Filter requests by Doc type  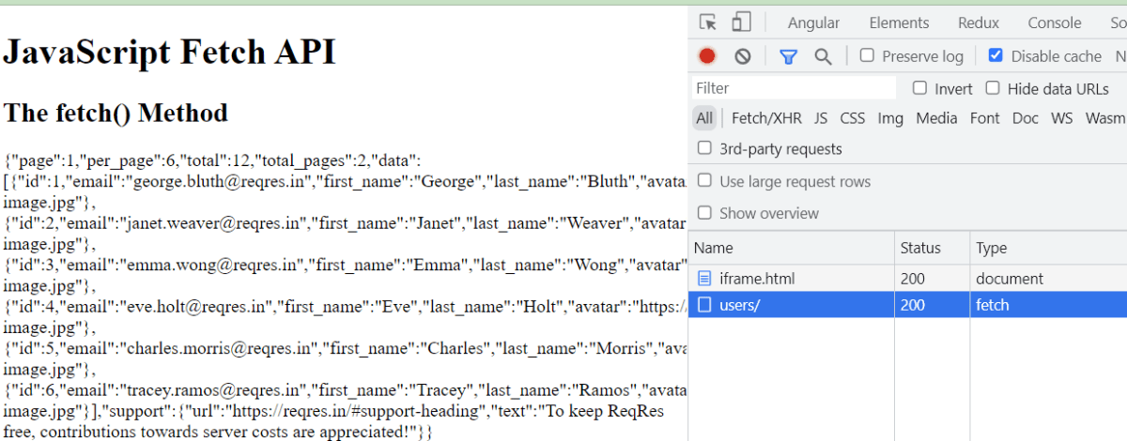click(x=1026, y=118)
